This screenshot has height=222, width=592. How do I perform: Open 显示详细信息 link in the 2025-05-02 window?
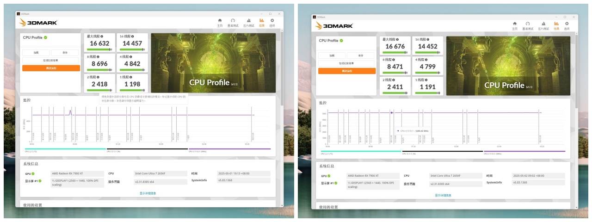pos(443,195)
